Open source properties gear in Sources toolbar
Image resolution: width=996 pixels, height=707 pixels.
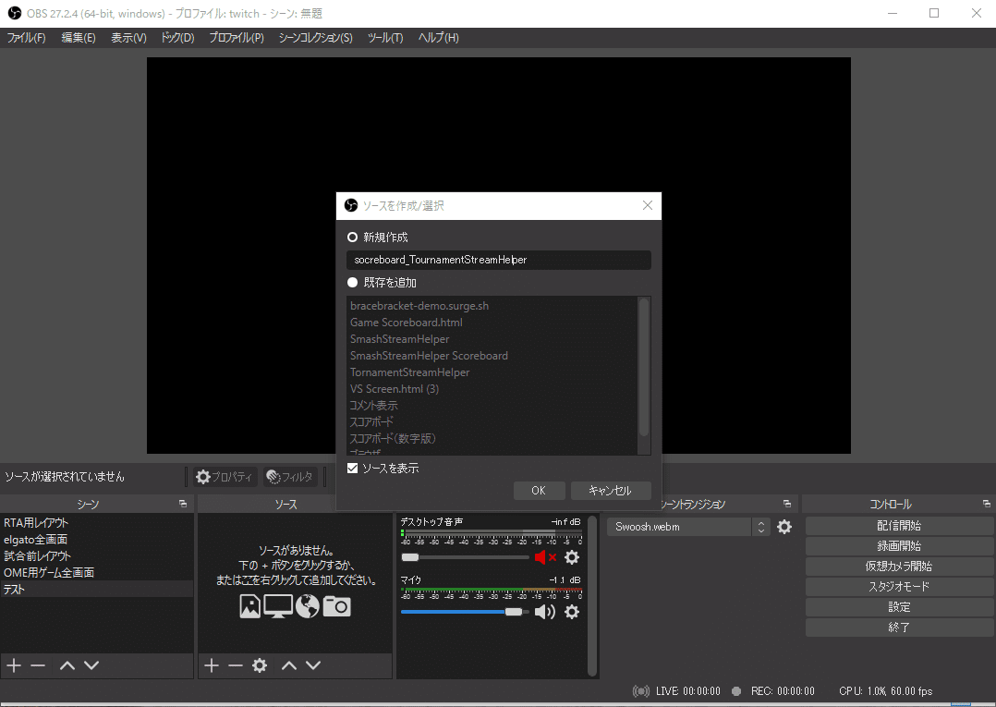coord(259,665)
